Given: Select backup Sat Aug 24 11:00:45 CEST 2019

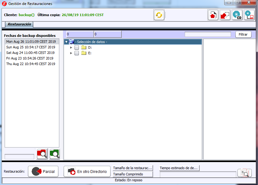Looking at the screenshot, I should [x=32, y=53].
